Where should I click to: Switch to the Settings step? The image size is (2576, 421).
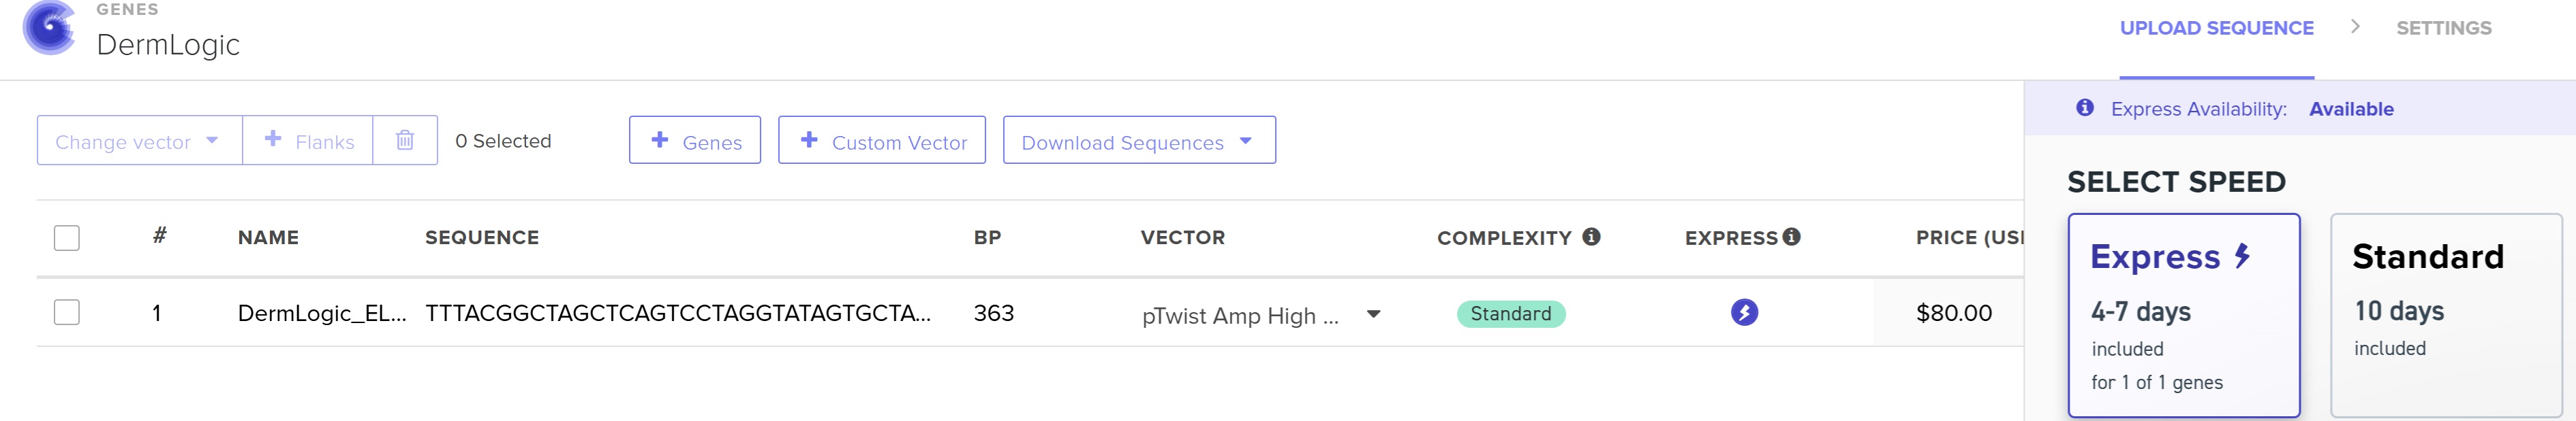[x=2443, y=29]
